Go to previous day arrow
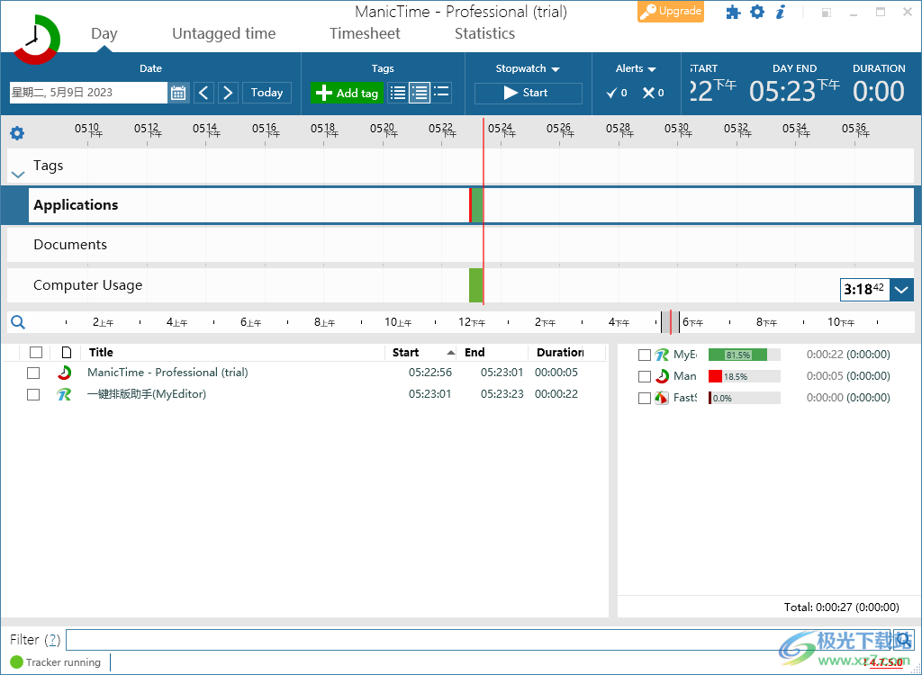The width and height of the screenshot is (922, 675). click(203, 93)
